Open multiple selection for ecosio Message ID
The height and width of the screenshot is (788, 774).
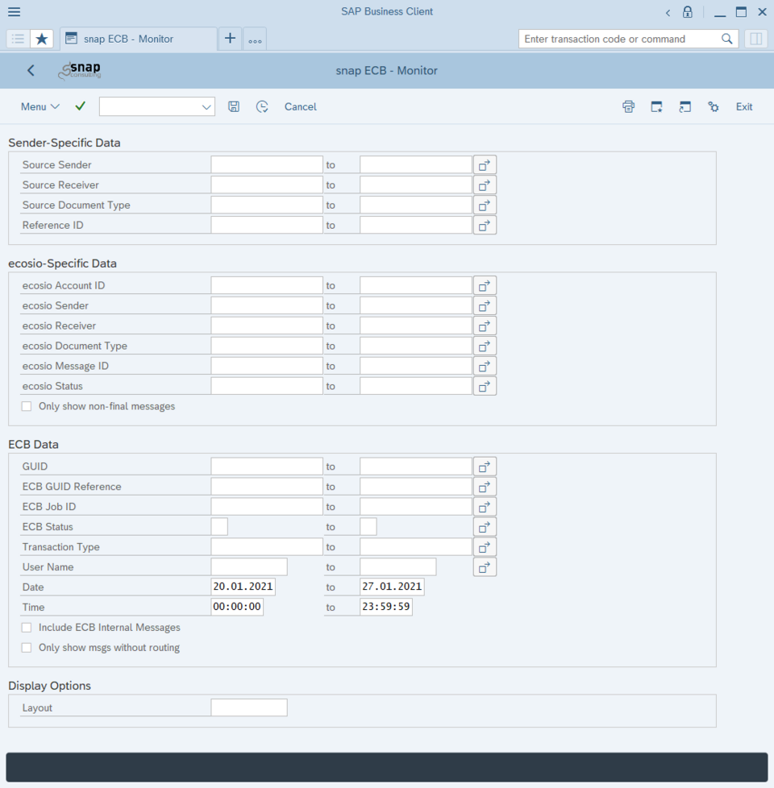tap(485, 366)
